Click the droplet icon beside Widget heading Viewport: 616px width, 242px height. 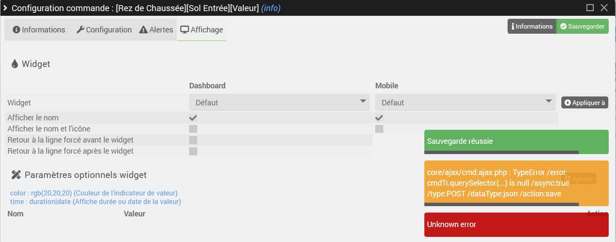pyautogui.click(x=15, y=64)
